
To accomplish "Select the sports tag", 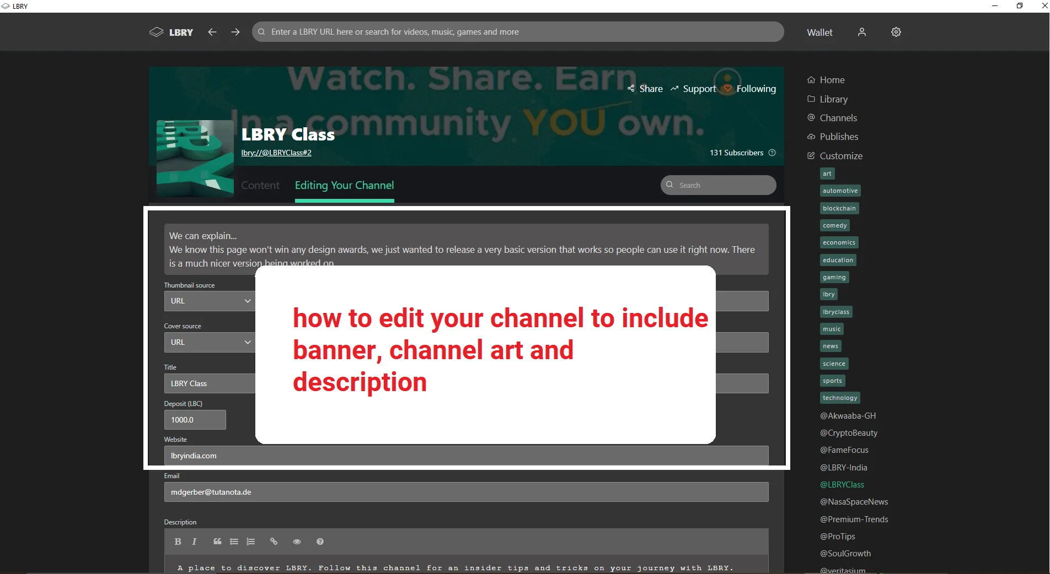I will click(x=832, y=381).
